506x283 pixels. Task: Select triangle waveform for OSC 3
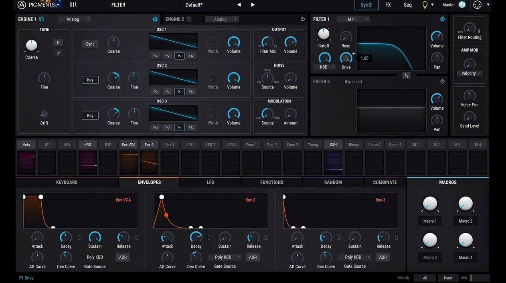[168, 127]
